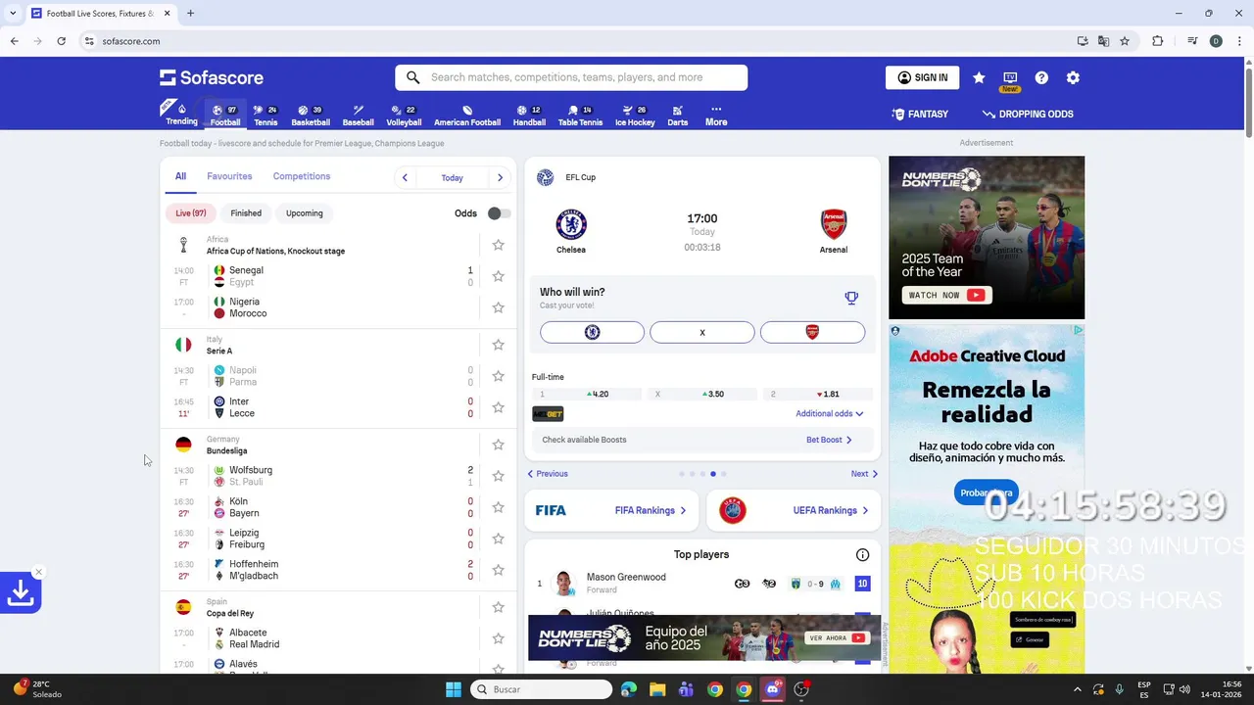This screenshot has width=1254, height=705.
Task: Click the SIGN IN button
Action: pos(923,77)
